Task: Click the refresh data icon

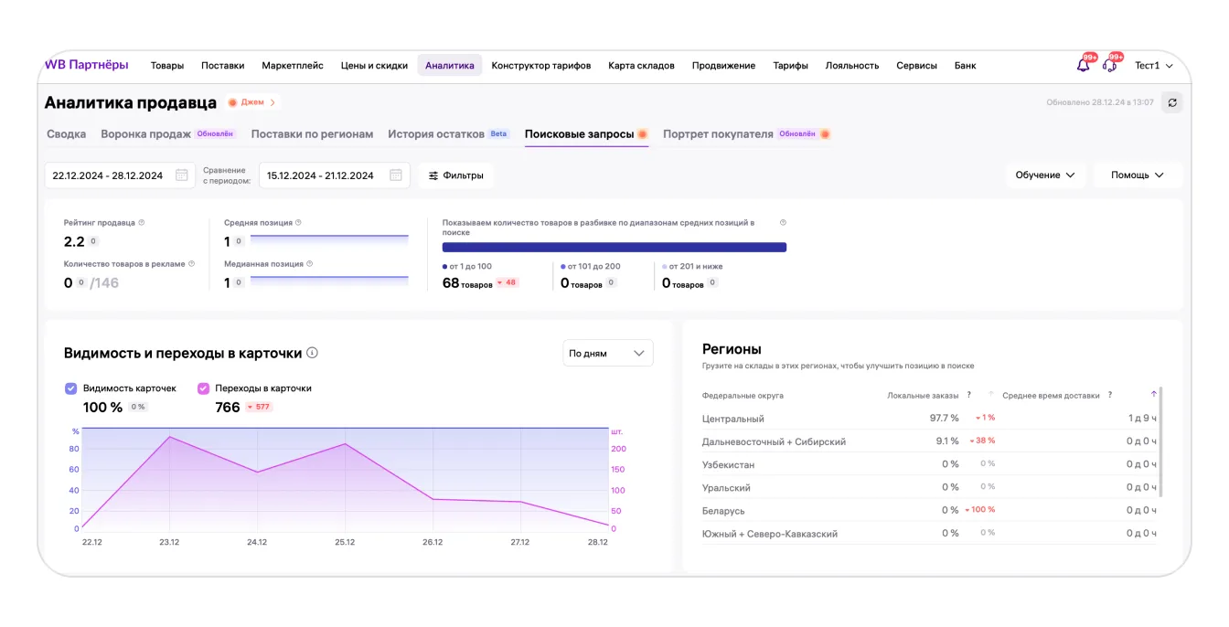Action: (x=1171, y=102)
